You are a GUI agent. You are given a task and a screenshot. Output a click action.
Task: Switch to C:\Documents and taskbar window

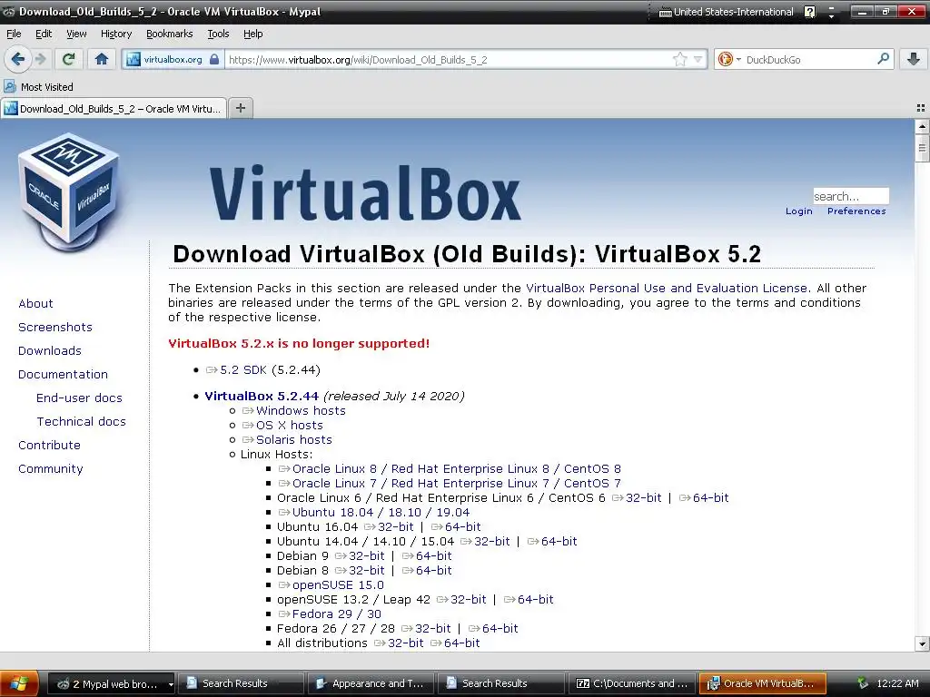632,683
